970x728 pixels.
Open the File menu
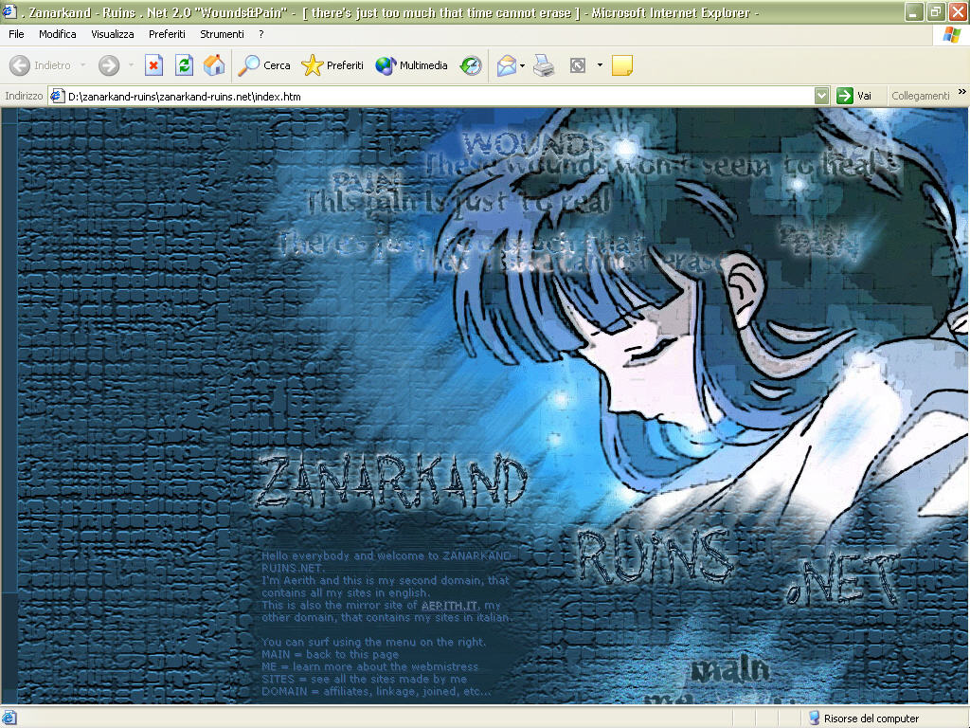17,34
